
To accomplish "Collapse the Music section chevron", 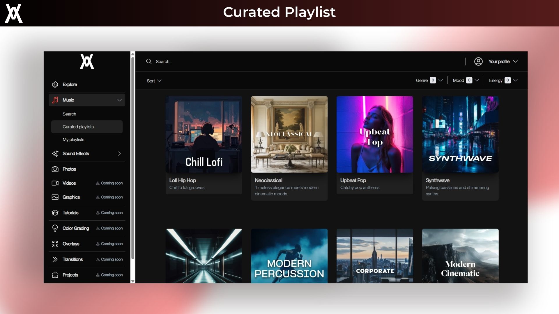I will (119, 100).
